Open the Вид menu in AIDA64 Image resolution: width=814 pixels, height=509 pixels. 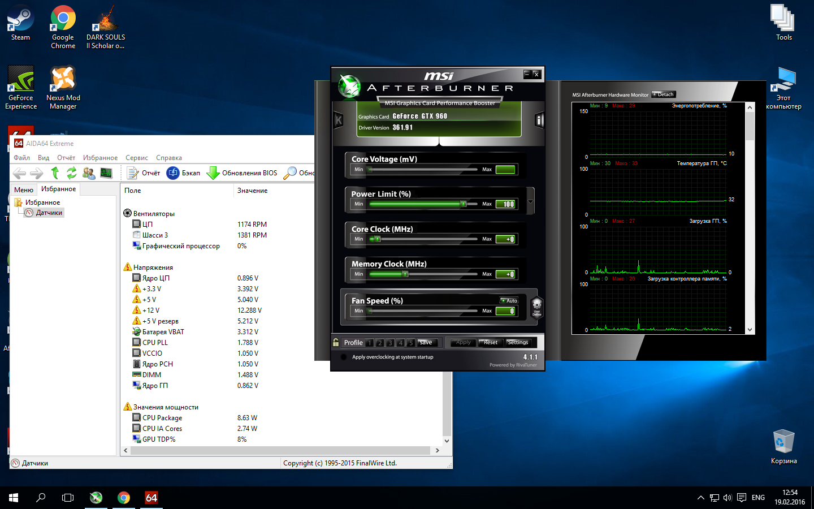pos(44,158)
